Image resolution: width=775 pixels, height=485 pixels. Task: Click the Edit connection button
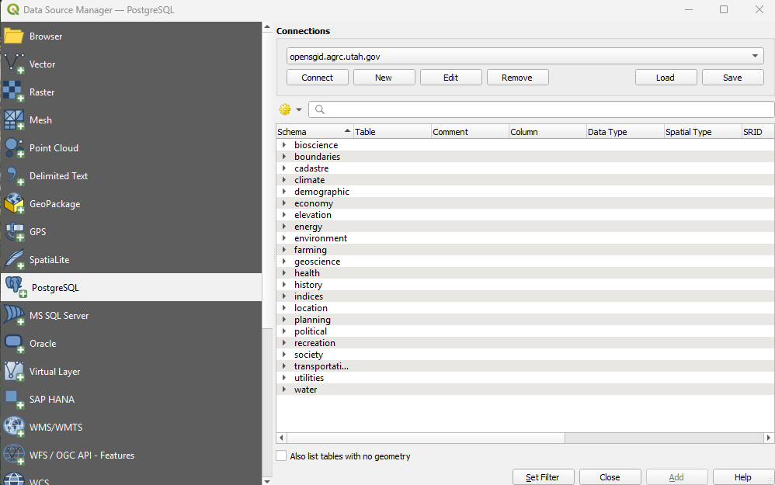[x=450, y=78]
